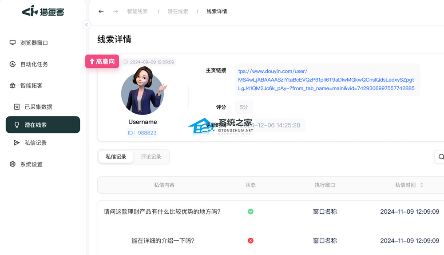Switch to 私信记录 tab
444x255 pixels.
116,157
